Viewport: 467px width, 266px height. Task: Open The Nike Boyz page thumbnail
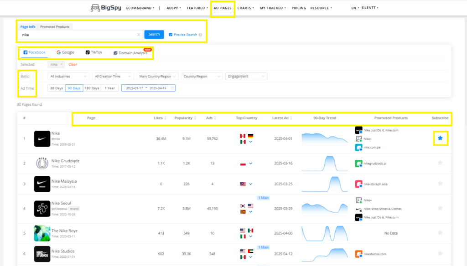click(42, 233)
